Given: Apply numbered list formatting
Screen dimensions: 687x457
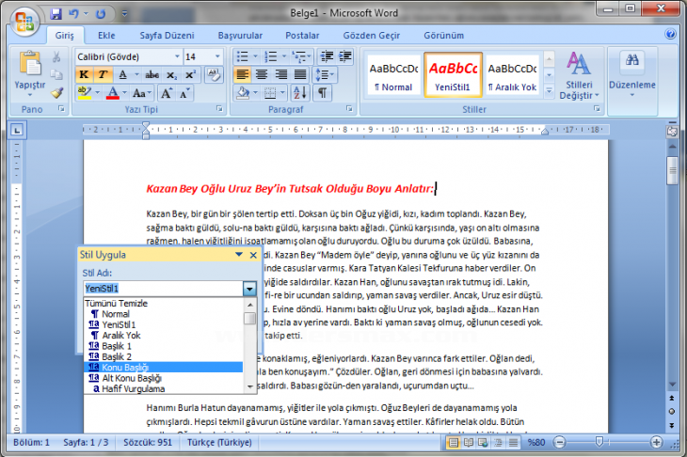Looking at the screenshot, I should click(x=271, y=56).
